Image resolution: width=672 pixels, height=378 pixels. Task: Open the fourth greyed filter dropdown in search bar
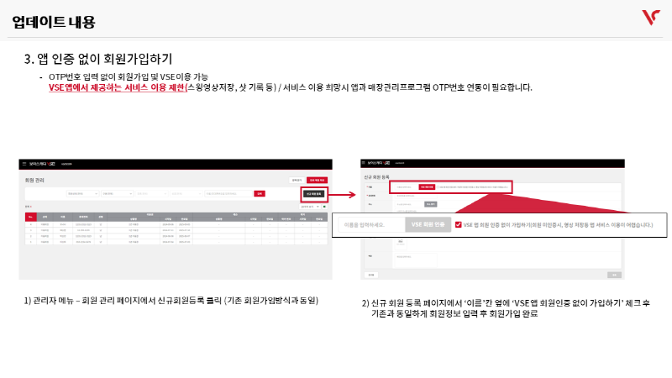pos(186,194)
